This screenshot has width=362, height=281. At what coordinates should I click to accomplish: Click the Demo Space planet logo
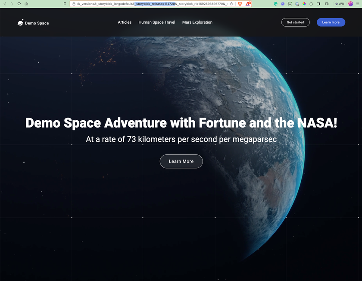tap(21, 22)
